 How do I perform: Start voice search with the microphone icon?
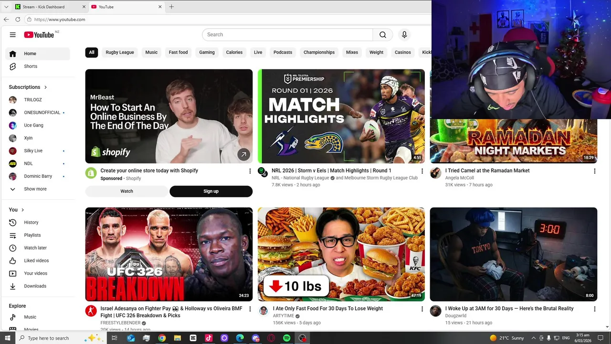404,34
